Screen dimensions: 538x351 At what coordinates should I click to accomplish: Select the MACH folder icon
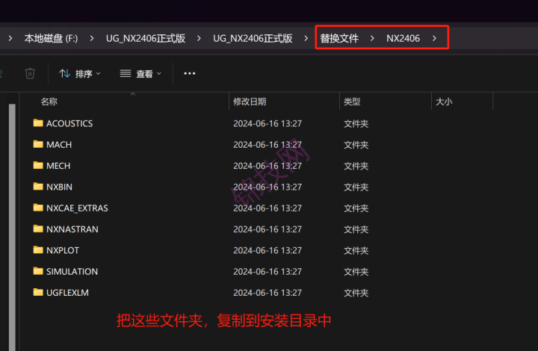(38, 144)
